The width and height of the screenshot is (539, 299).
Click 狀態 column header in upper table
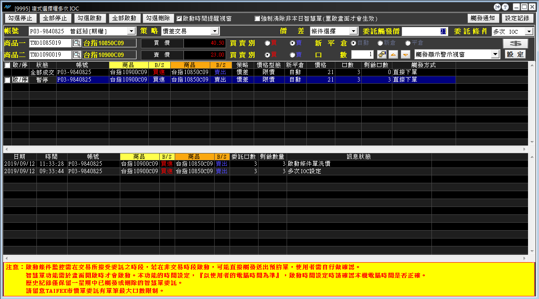coord(43,65)
